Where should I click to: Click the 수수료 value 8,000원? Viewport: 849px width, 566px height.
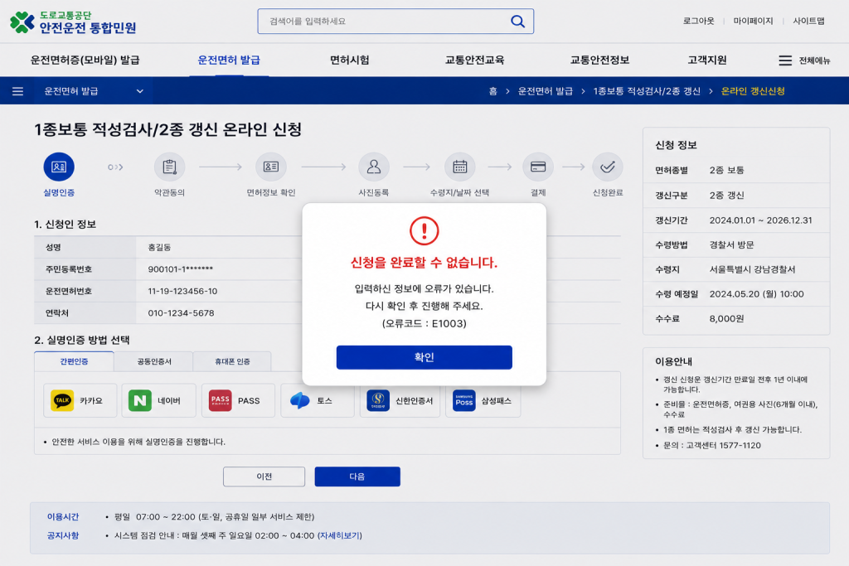point(726,319)
